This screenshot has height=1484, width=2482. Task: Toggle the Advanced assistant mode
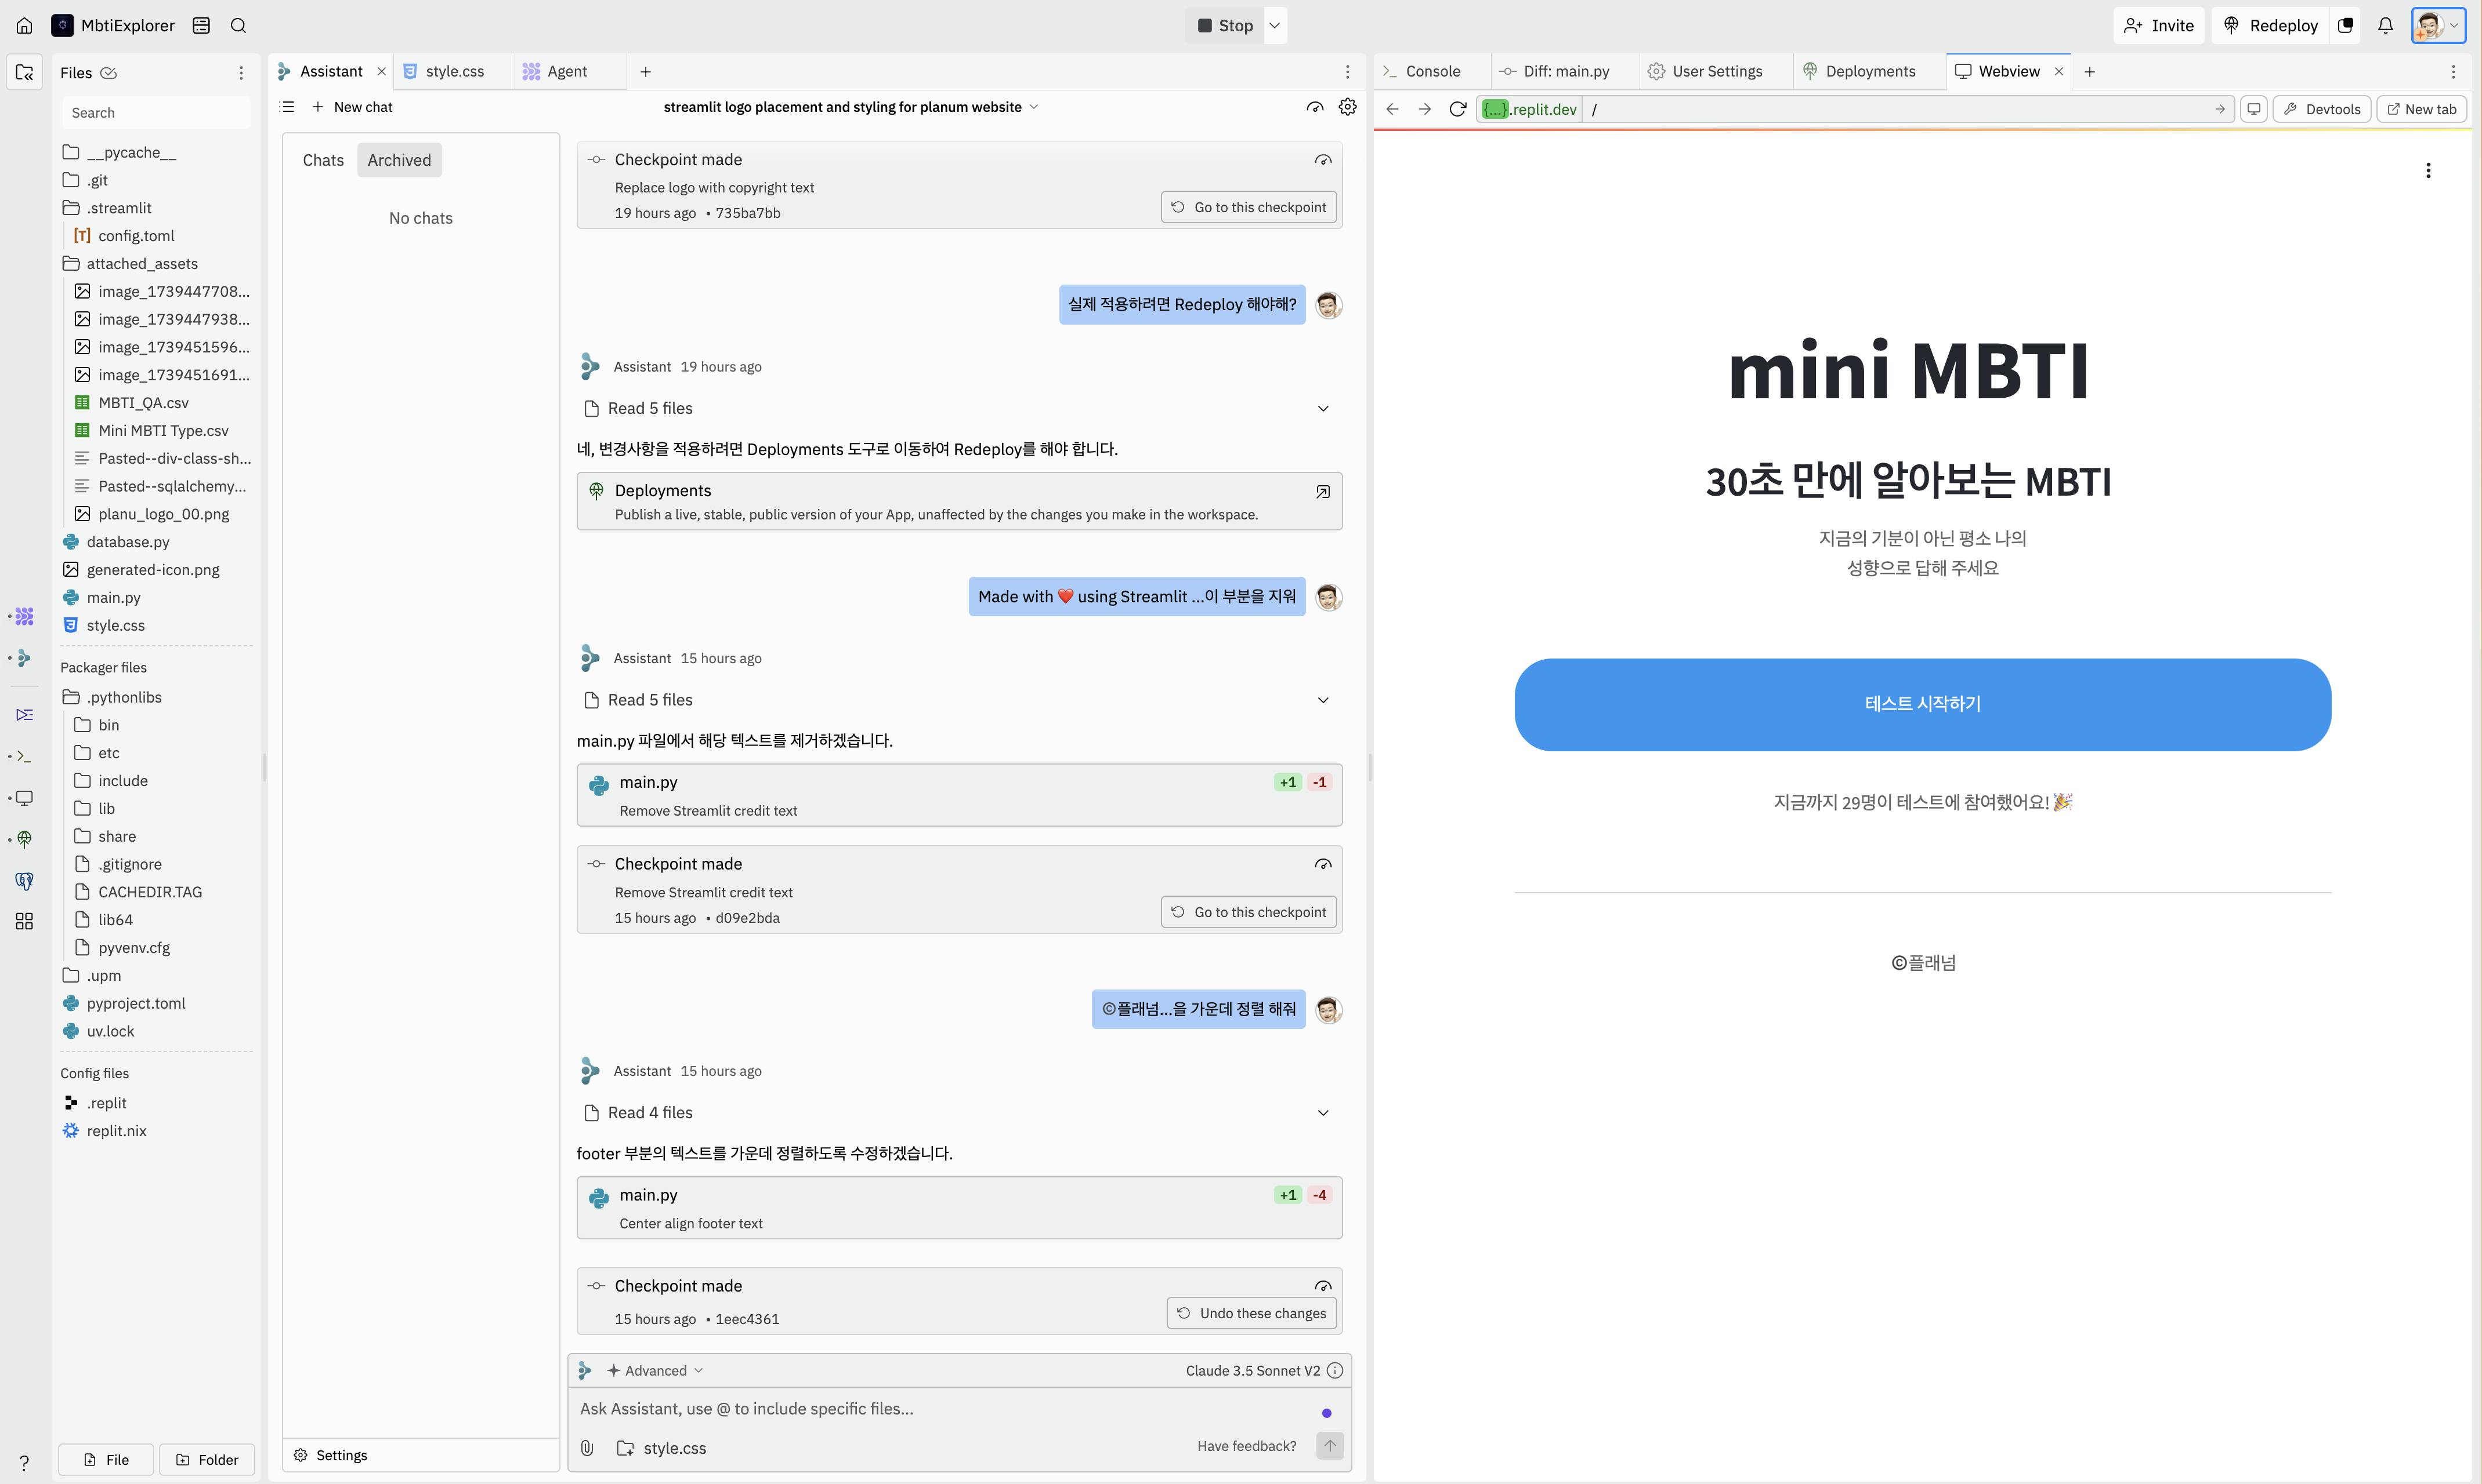pos(654,1370)
